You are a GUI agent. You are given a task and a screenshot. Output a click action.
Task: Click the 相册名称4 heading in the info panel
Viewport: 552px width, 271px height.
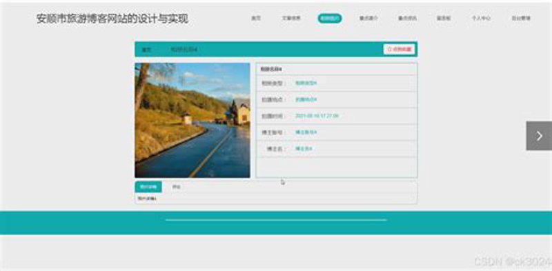click(x=270, y=70)
